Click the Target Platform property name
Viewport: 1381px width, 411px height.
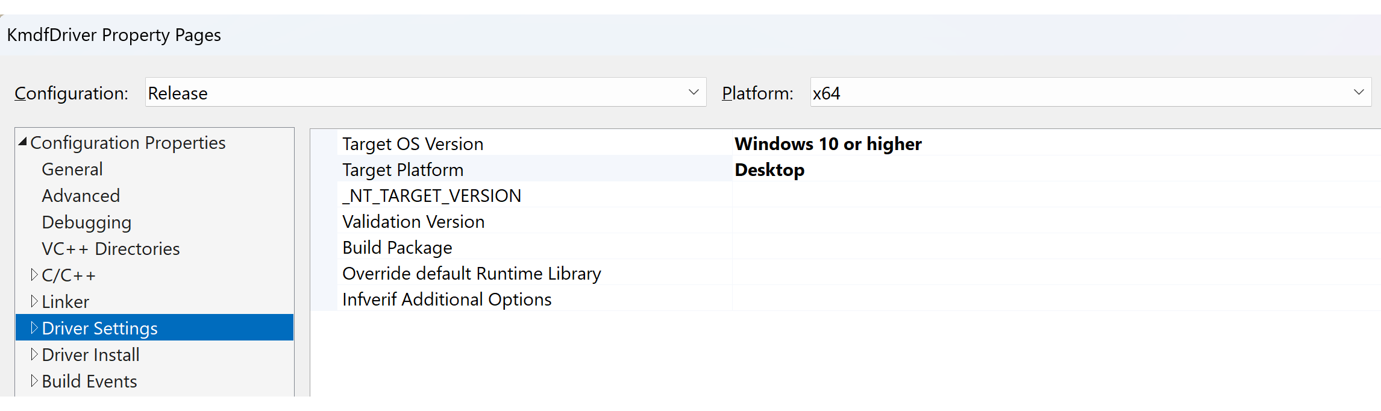tap(403, 170)
